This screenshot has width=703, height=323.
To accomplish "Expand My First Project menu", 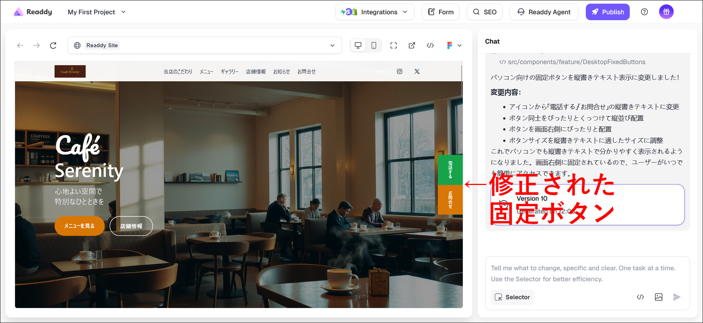I will pos(97,12).
